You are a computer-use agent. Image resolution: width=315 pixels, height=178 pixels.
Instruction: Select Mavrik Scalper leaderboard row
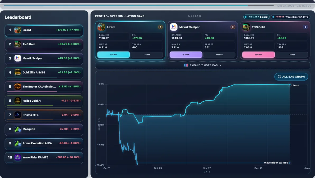pyautogui.click(x=44, y=59)
